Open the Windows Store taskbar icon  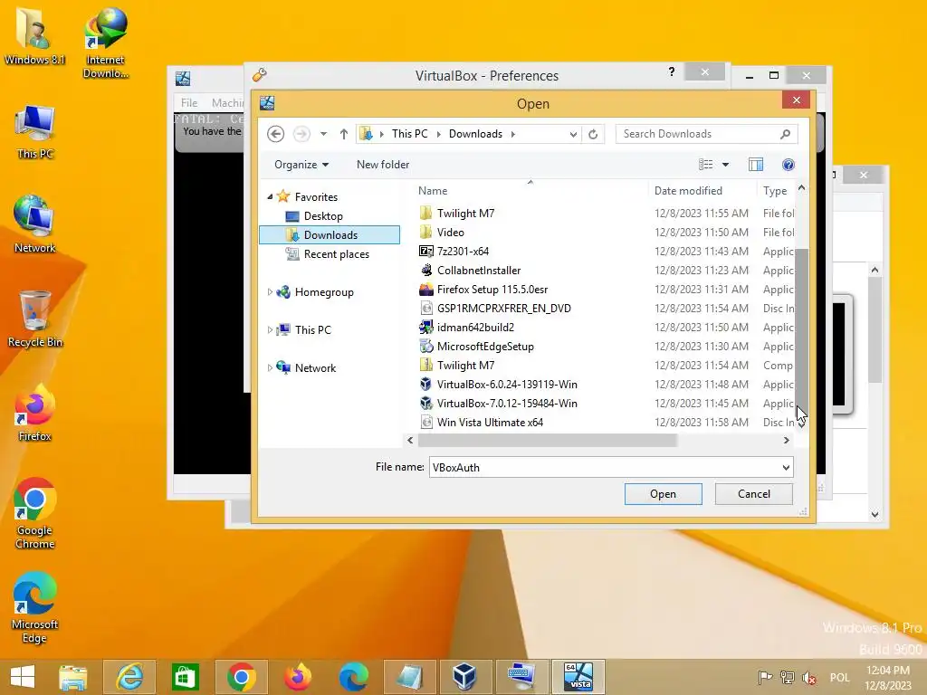coord(185,677)
